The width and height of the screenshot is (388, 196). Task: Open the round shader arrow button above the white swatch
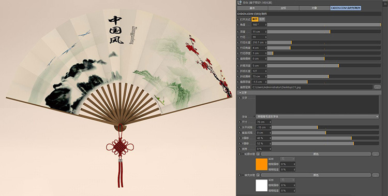coord(258,175)
